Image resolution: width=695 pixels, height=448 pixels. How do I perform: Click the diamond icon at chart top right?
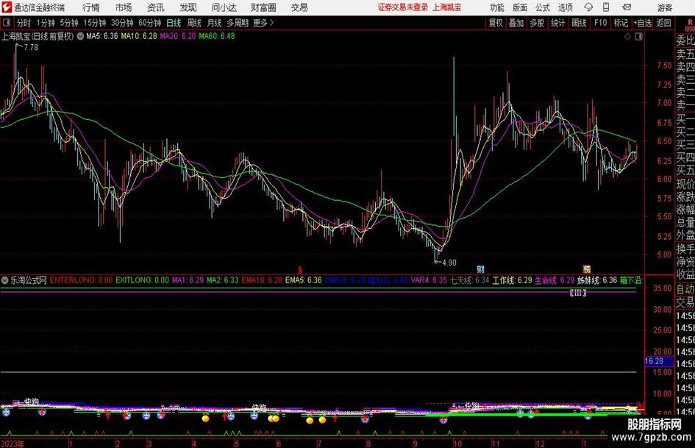627,36
